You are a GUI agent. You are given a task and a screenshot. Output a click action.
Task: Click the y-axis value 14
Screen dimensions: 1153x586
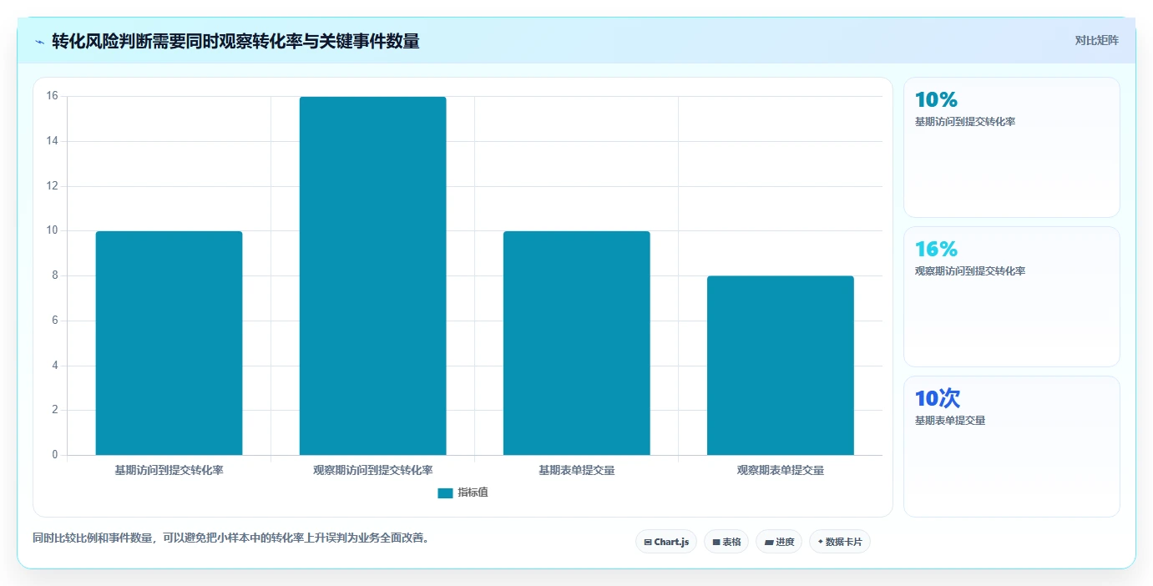pyautogui.click(x=52, y=141)
